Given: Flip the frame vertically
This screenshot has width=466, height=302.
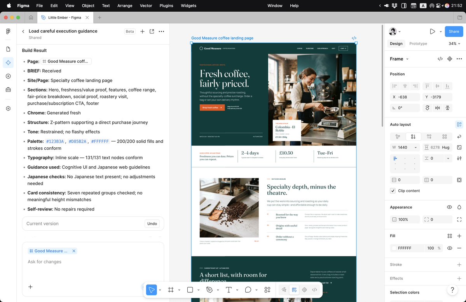Looking at the screenshot, I should 448,108.
